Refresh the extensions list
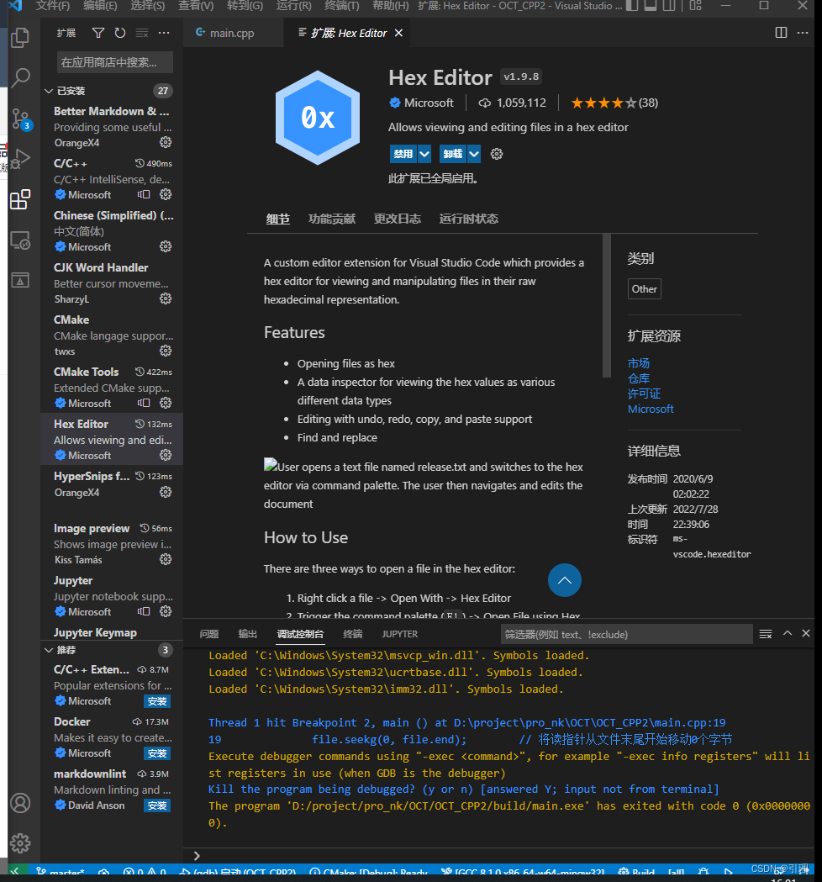Image resolution: width=822 pixels, height=882 pixels. [119, 32]
